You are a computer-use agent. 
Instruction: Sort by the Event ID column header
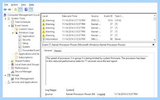tap(108, 16)
